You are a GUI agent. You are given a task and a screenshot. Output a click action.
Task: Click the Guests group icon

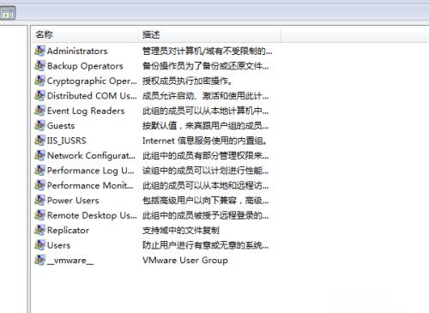coord(39,125)
